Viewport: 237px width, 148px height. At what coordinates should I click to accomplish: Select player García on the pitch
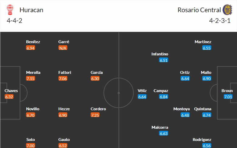pos(97,72)
